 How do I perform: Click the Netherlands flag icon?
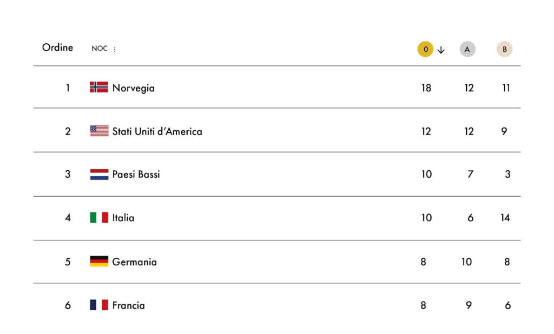99,174
